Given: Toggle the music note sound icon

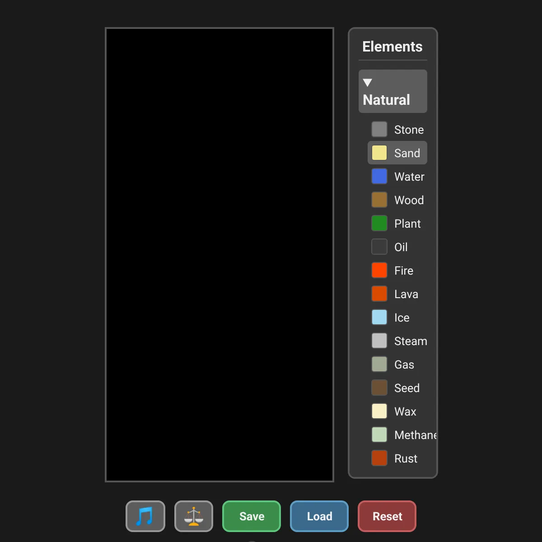Looking at the screenshot, I should pyautogui.click(x=145, y=516).
